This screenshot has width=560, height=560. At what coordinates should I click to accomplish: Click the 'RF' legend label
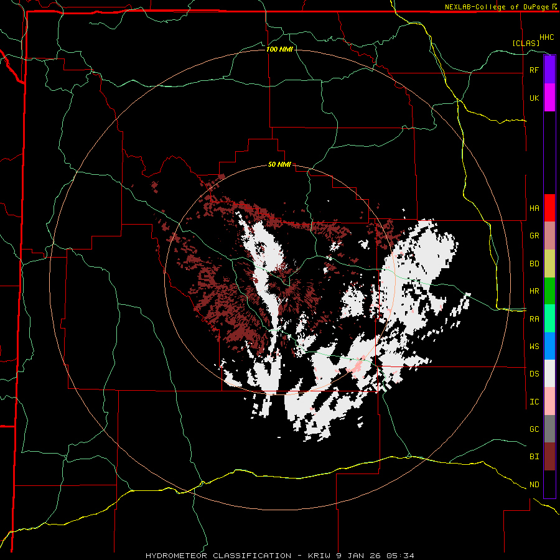(534, 70)
